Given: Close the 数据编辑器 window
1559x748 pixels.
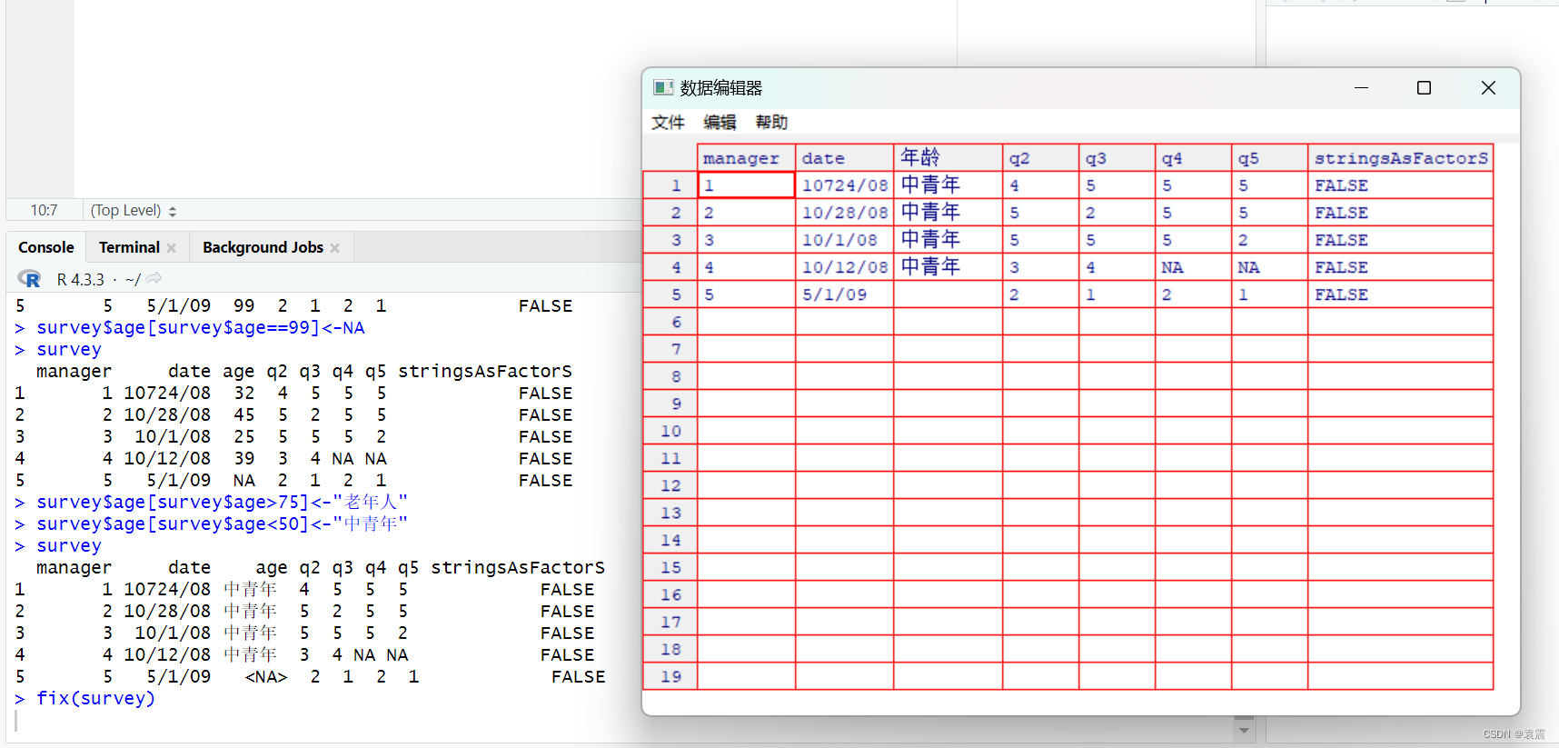Looking at the screenshot, I should pos(1488,87).
